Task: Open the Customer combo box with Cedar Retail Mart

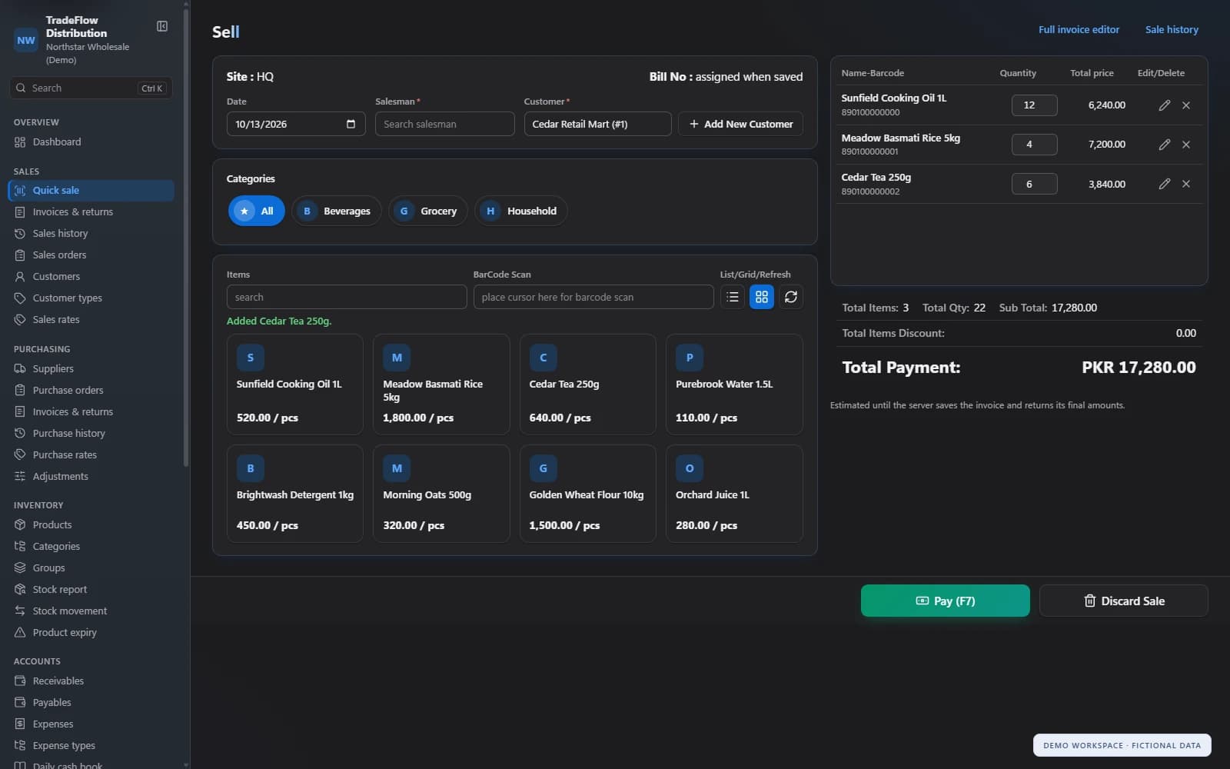Action: click(597, 124)
